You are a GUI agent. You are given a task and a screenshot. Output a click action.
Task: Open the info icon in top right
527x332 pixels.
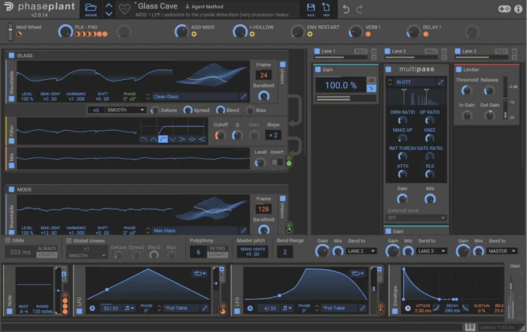pos(518,9)
